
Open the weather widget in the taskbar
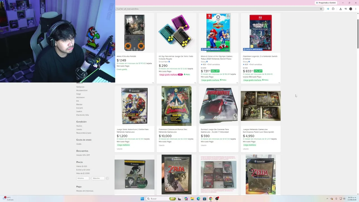(8, 199)
